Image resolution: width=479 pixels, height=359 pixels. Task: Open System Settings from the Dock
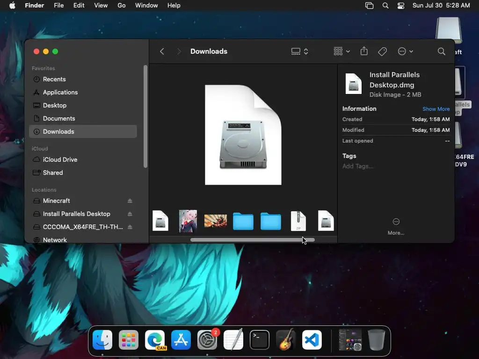(x=207, y=340)
